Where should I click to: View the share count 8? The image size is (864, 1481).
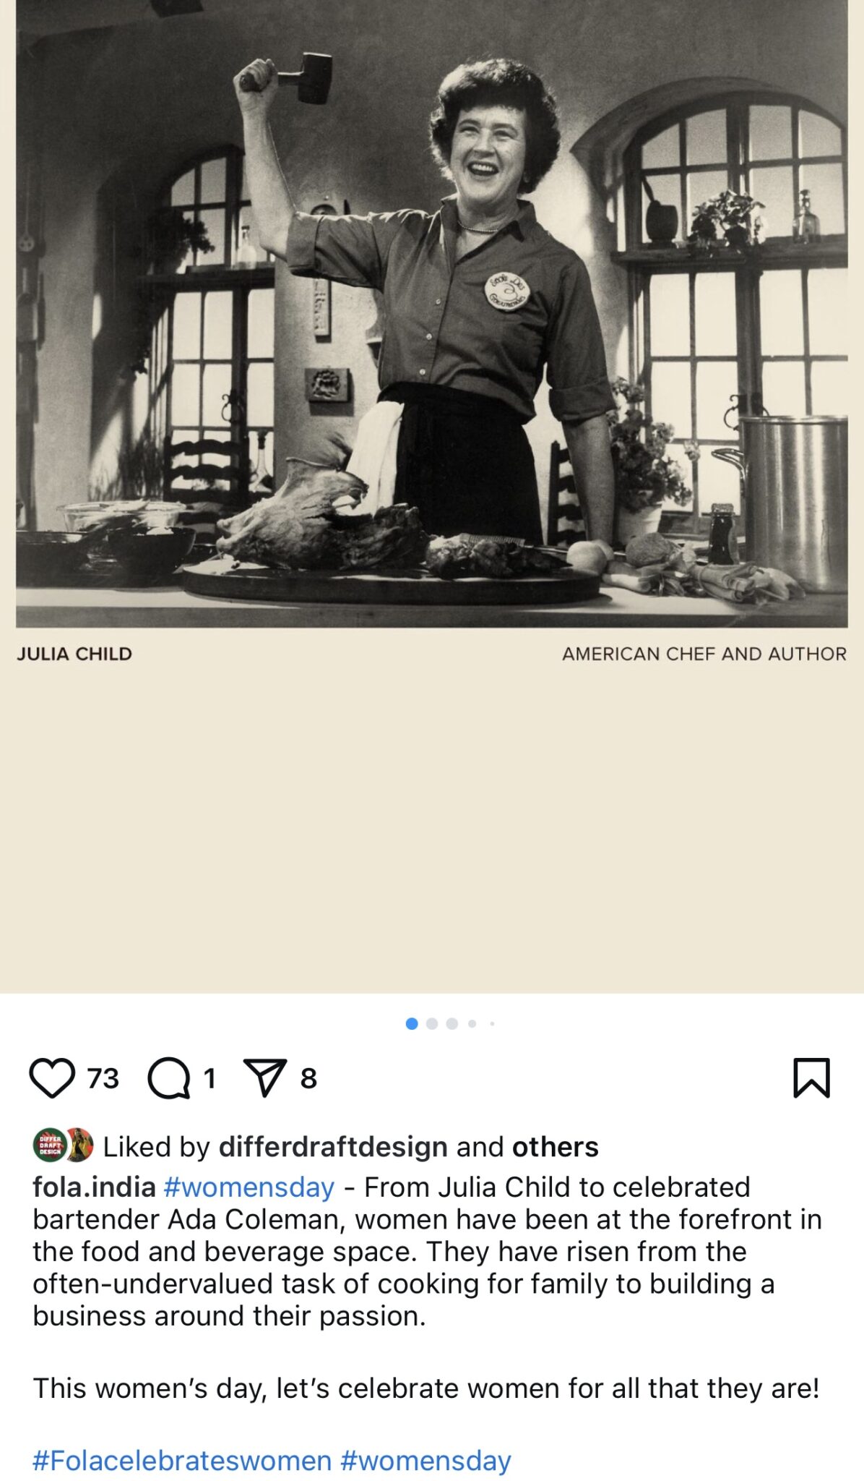coord(308,1078)
